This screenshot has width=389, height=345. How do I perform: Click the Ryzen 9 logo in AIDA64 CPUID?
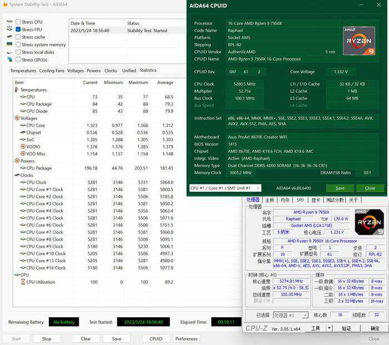[x=358, y=40]
